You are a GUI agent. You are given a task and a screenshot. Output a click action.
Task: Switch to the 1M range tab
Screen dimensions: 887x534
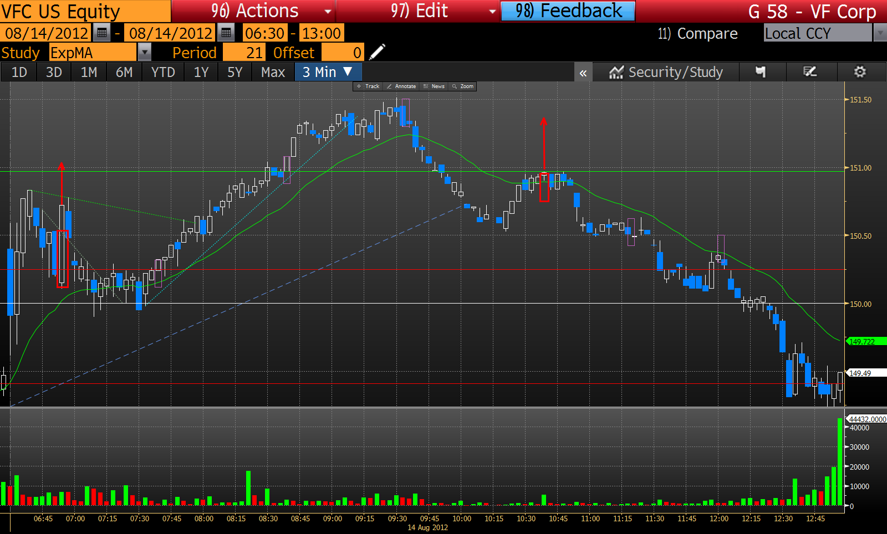(89, 72)
